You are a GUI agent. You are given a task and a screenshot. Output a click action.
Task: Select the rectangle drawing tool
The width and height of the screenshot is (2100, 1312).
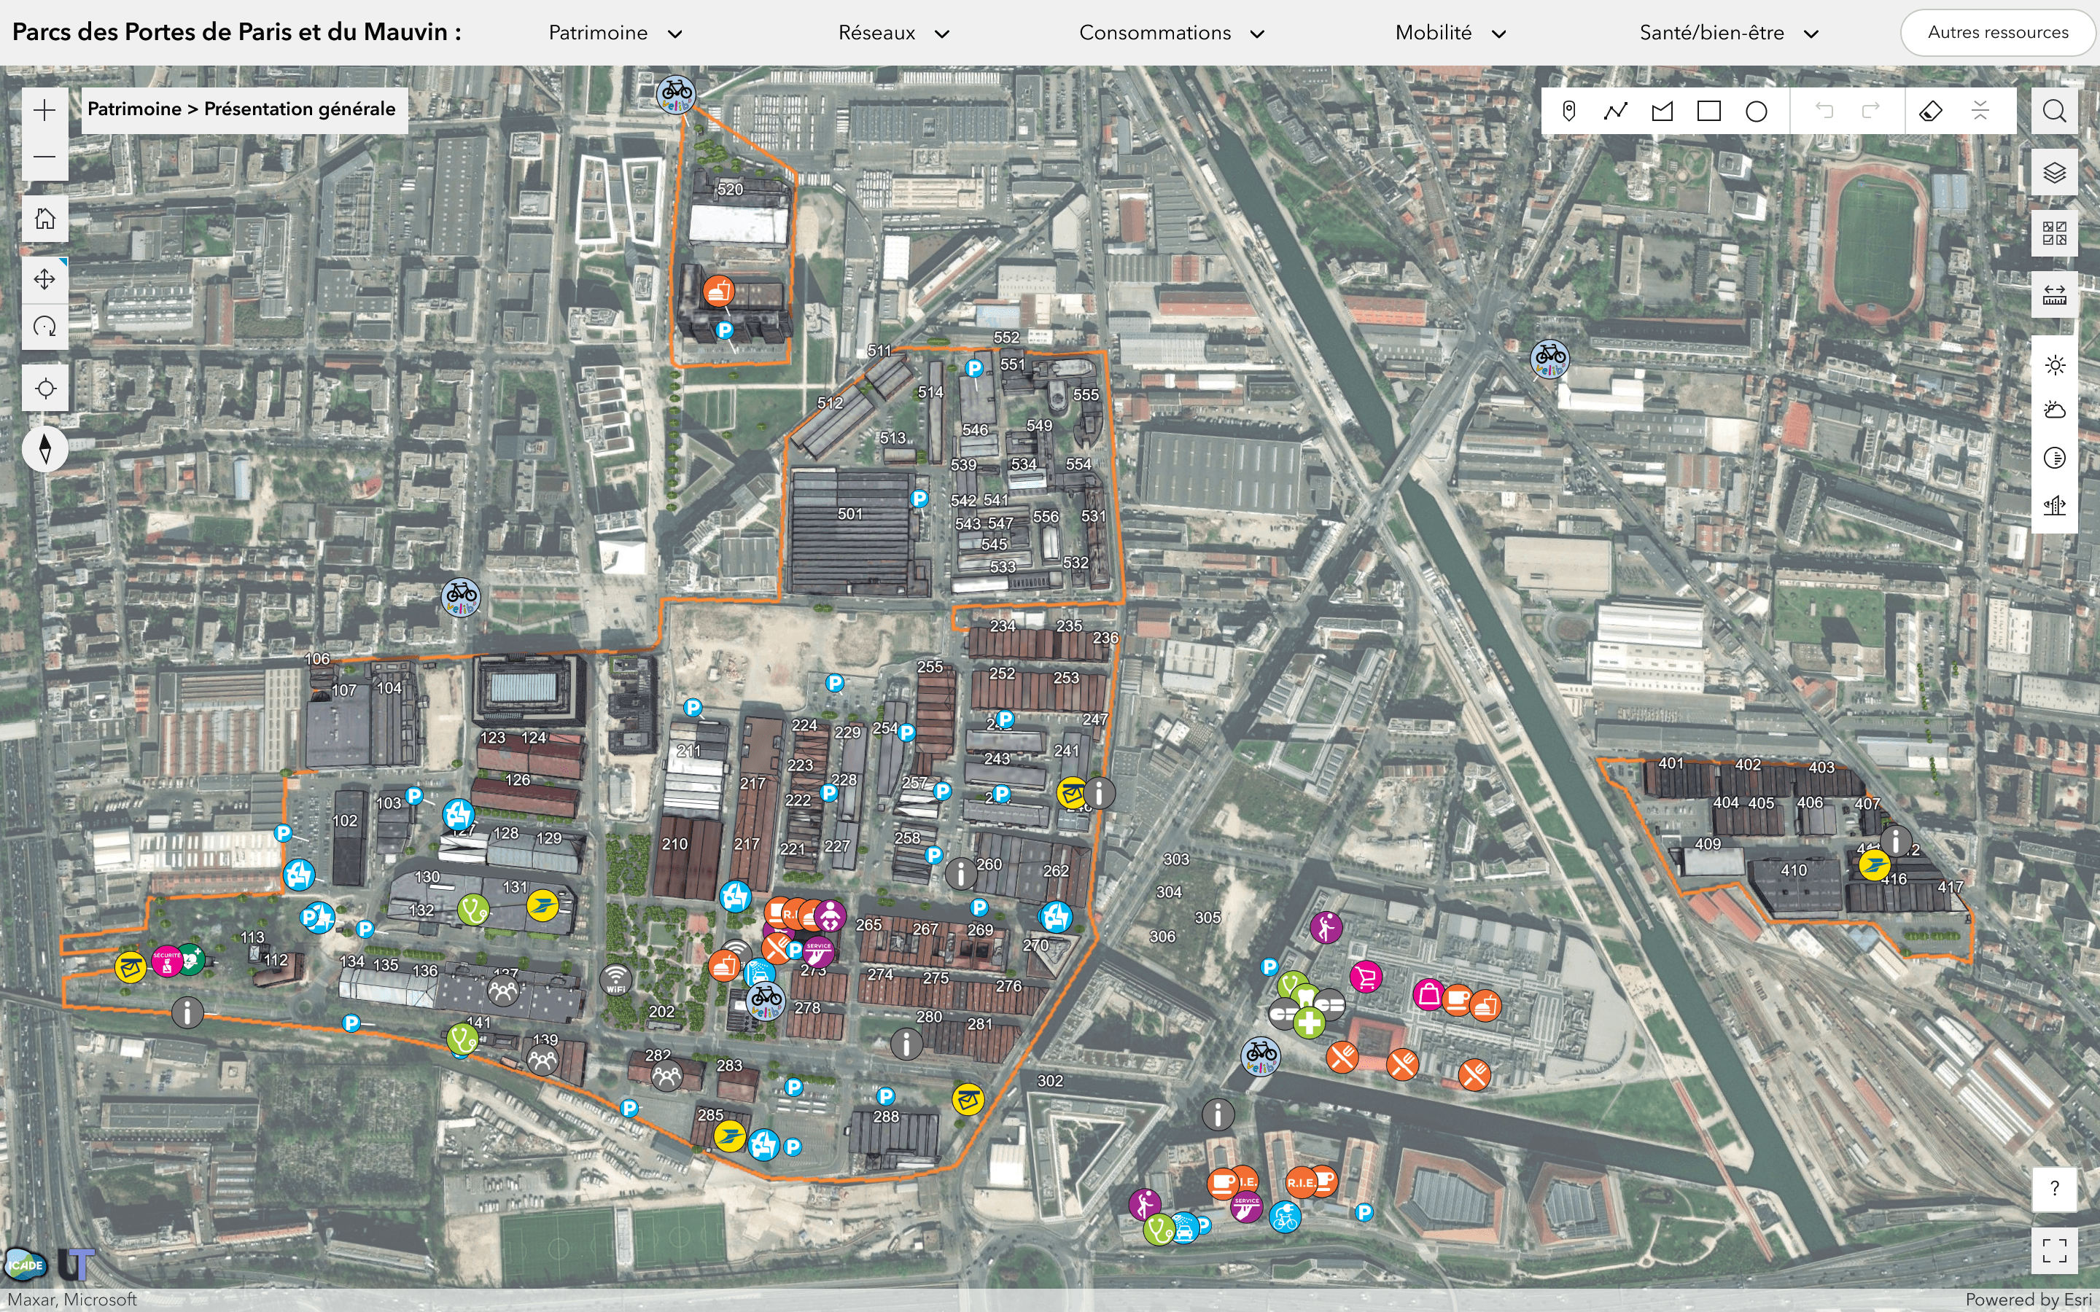click(x=1708, y=111)
